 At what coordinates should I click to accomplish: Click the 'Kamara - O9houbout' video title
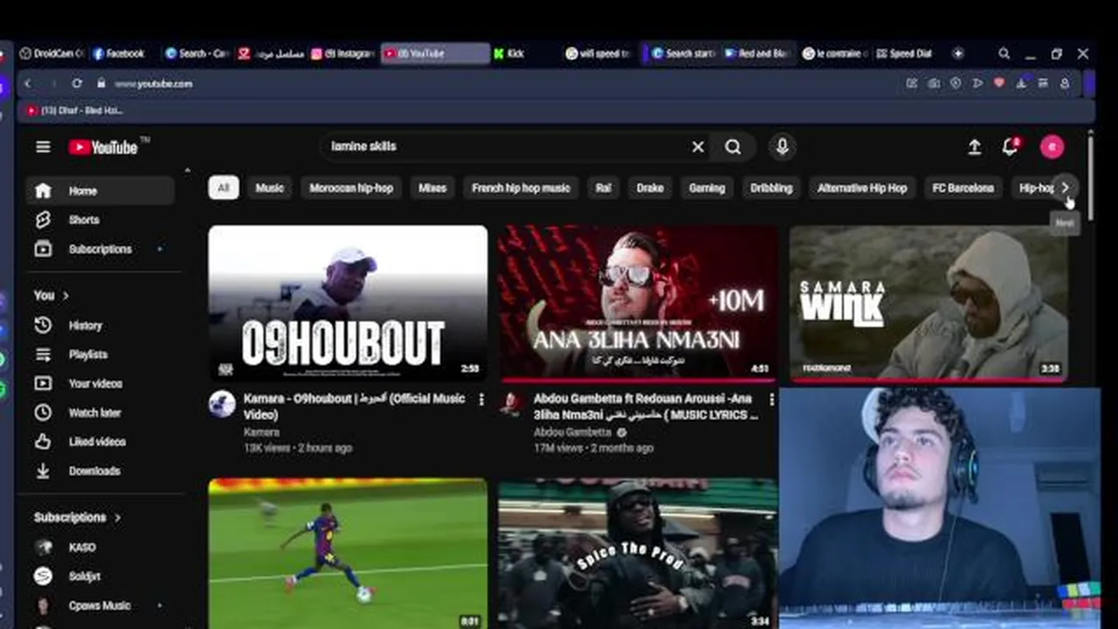[x=355, y=406]
